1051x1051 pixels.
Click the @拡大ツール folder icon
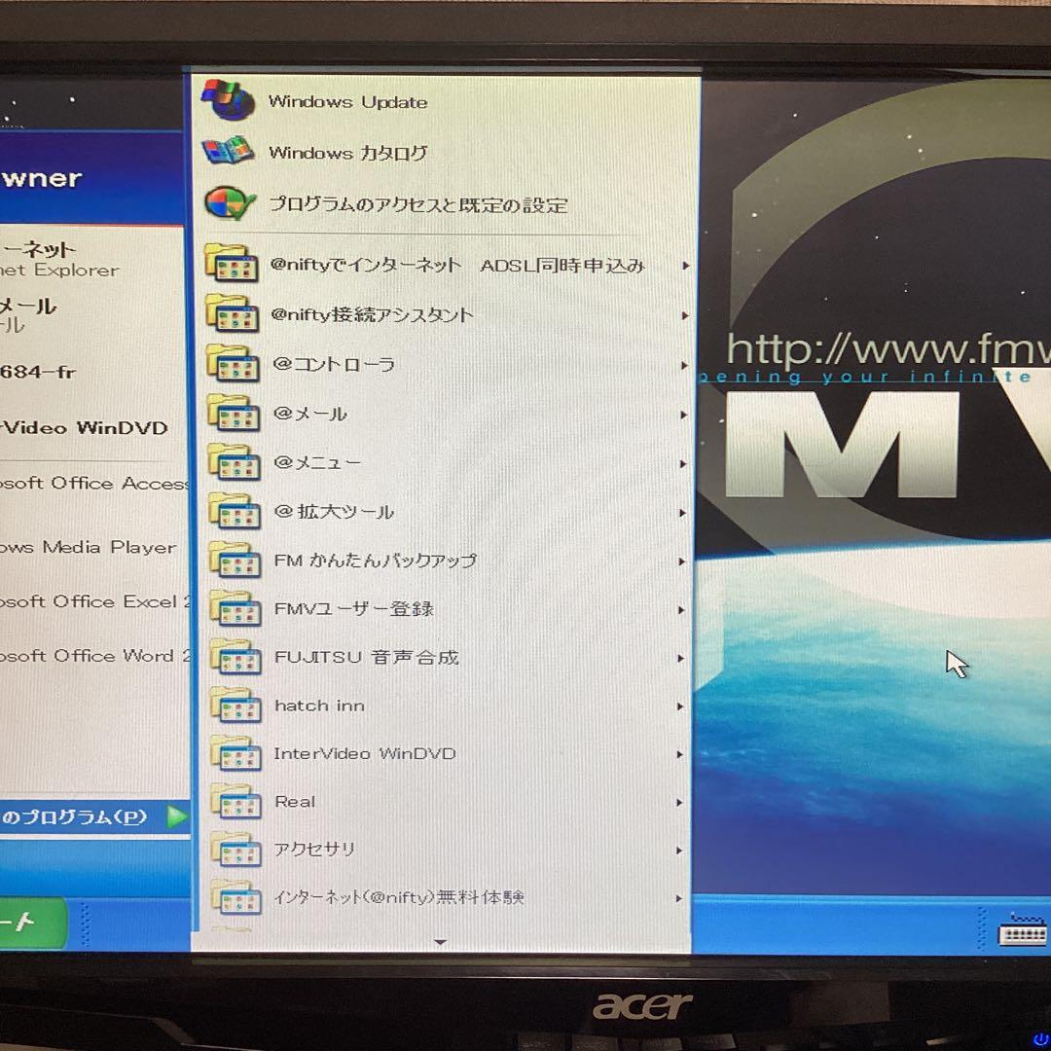[234, 512]
